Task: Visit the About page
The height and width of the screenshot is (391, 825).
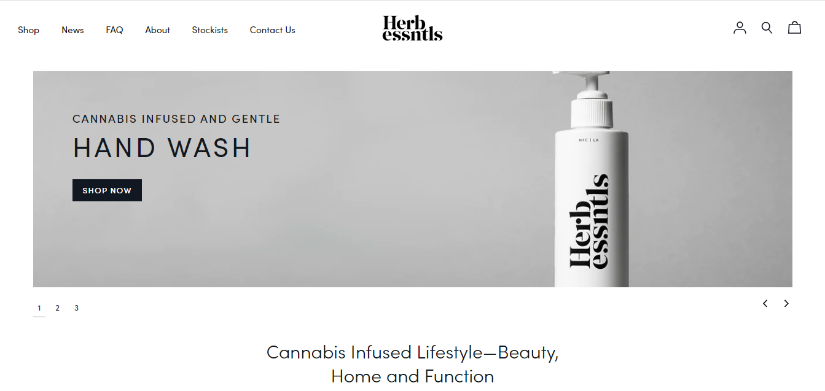Action: tap(157, 30)
